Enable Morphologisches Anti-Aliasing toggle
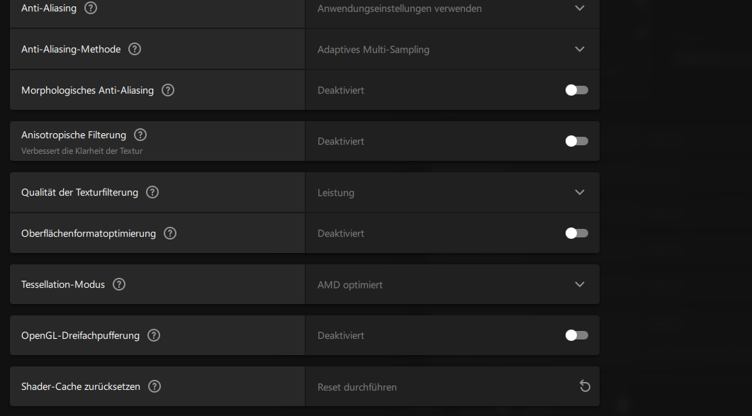The width and height of the screenshot is (752, 416). click(x=576, y=90)
